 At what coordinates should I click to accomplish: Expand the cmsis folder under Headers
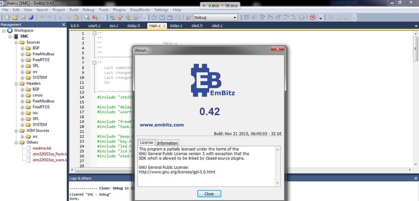tap(22, 95)
